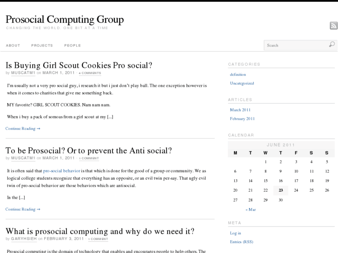
Task: Click the search magnifier icon
Action: [x=331, y=45]
